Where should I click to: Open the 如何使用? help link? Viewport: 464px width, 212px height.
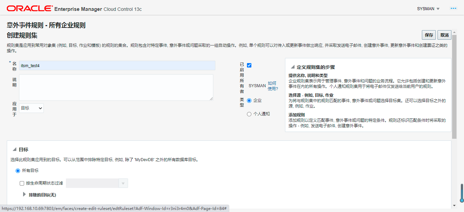273,86
